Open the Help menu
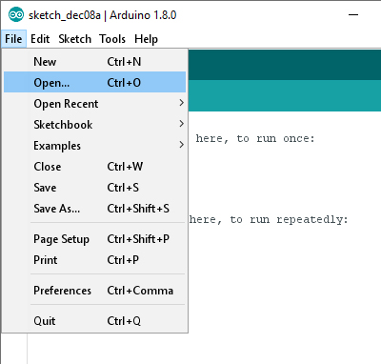The height and width of the screenshot is (364, 381). pos(146,39)
